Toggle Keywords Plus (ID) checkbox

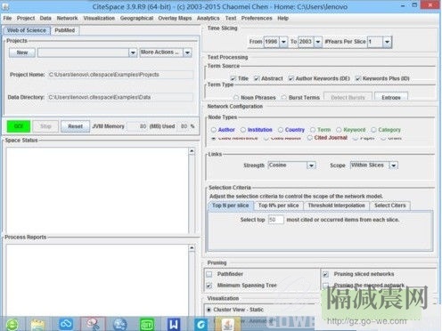click(x=358, y=78)
